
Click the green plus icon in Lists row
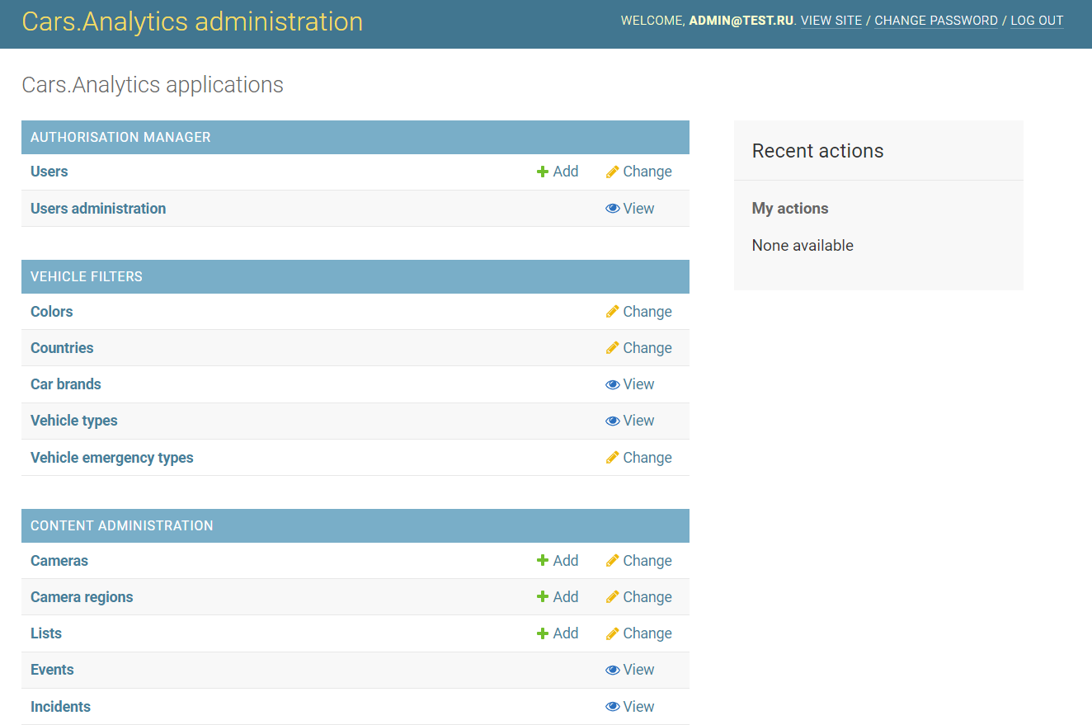(543, 633)
